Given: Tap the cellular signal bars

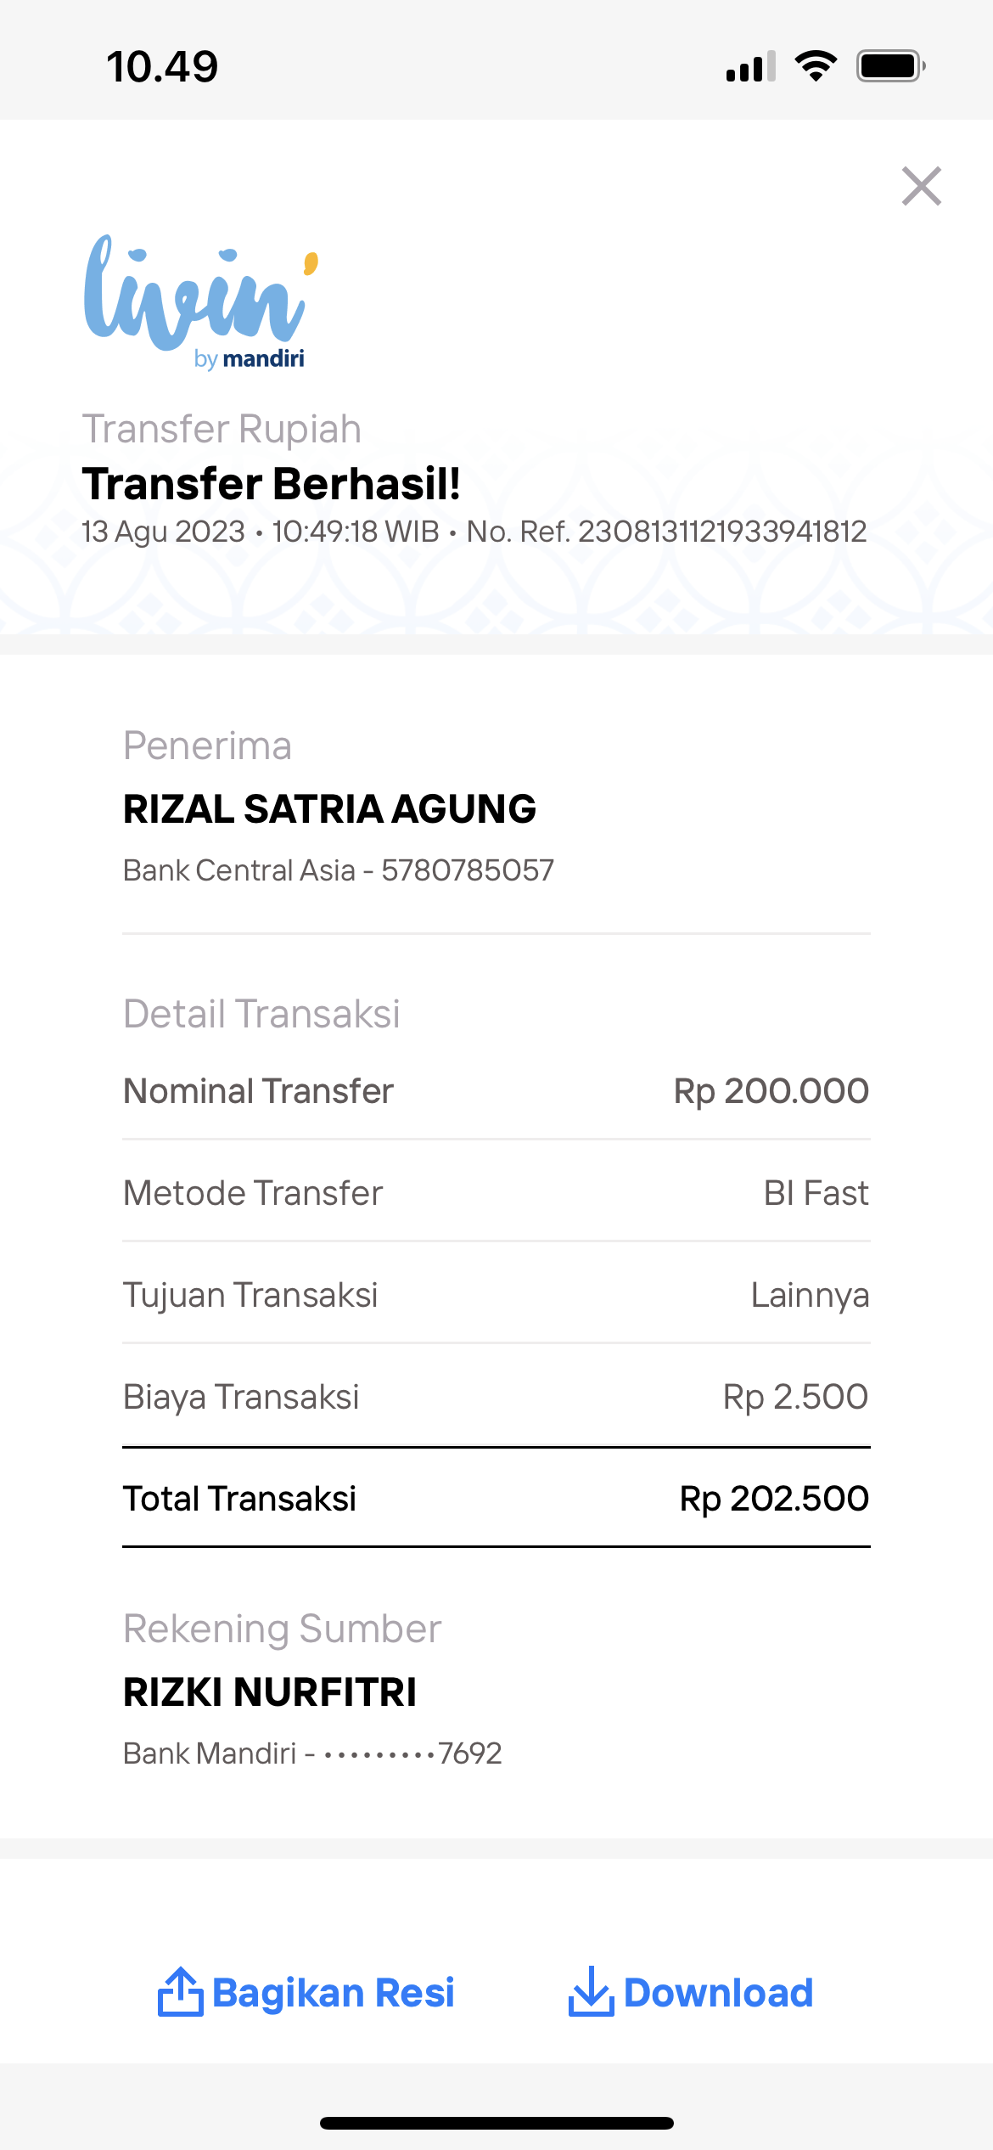Looking at the screenshot, I should (x=750, y=66).
